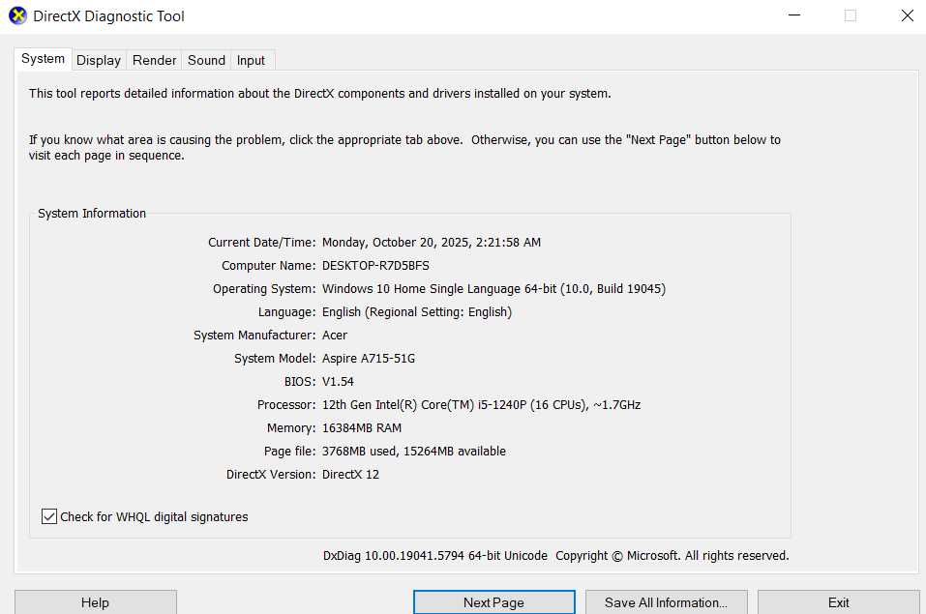Screen dimensions: 926x614
Task: Select the Sound tab
Action: point(205,59)
